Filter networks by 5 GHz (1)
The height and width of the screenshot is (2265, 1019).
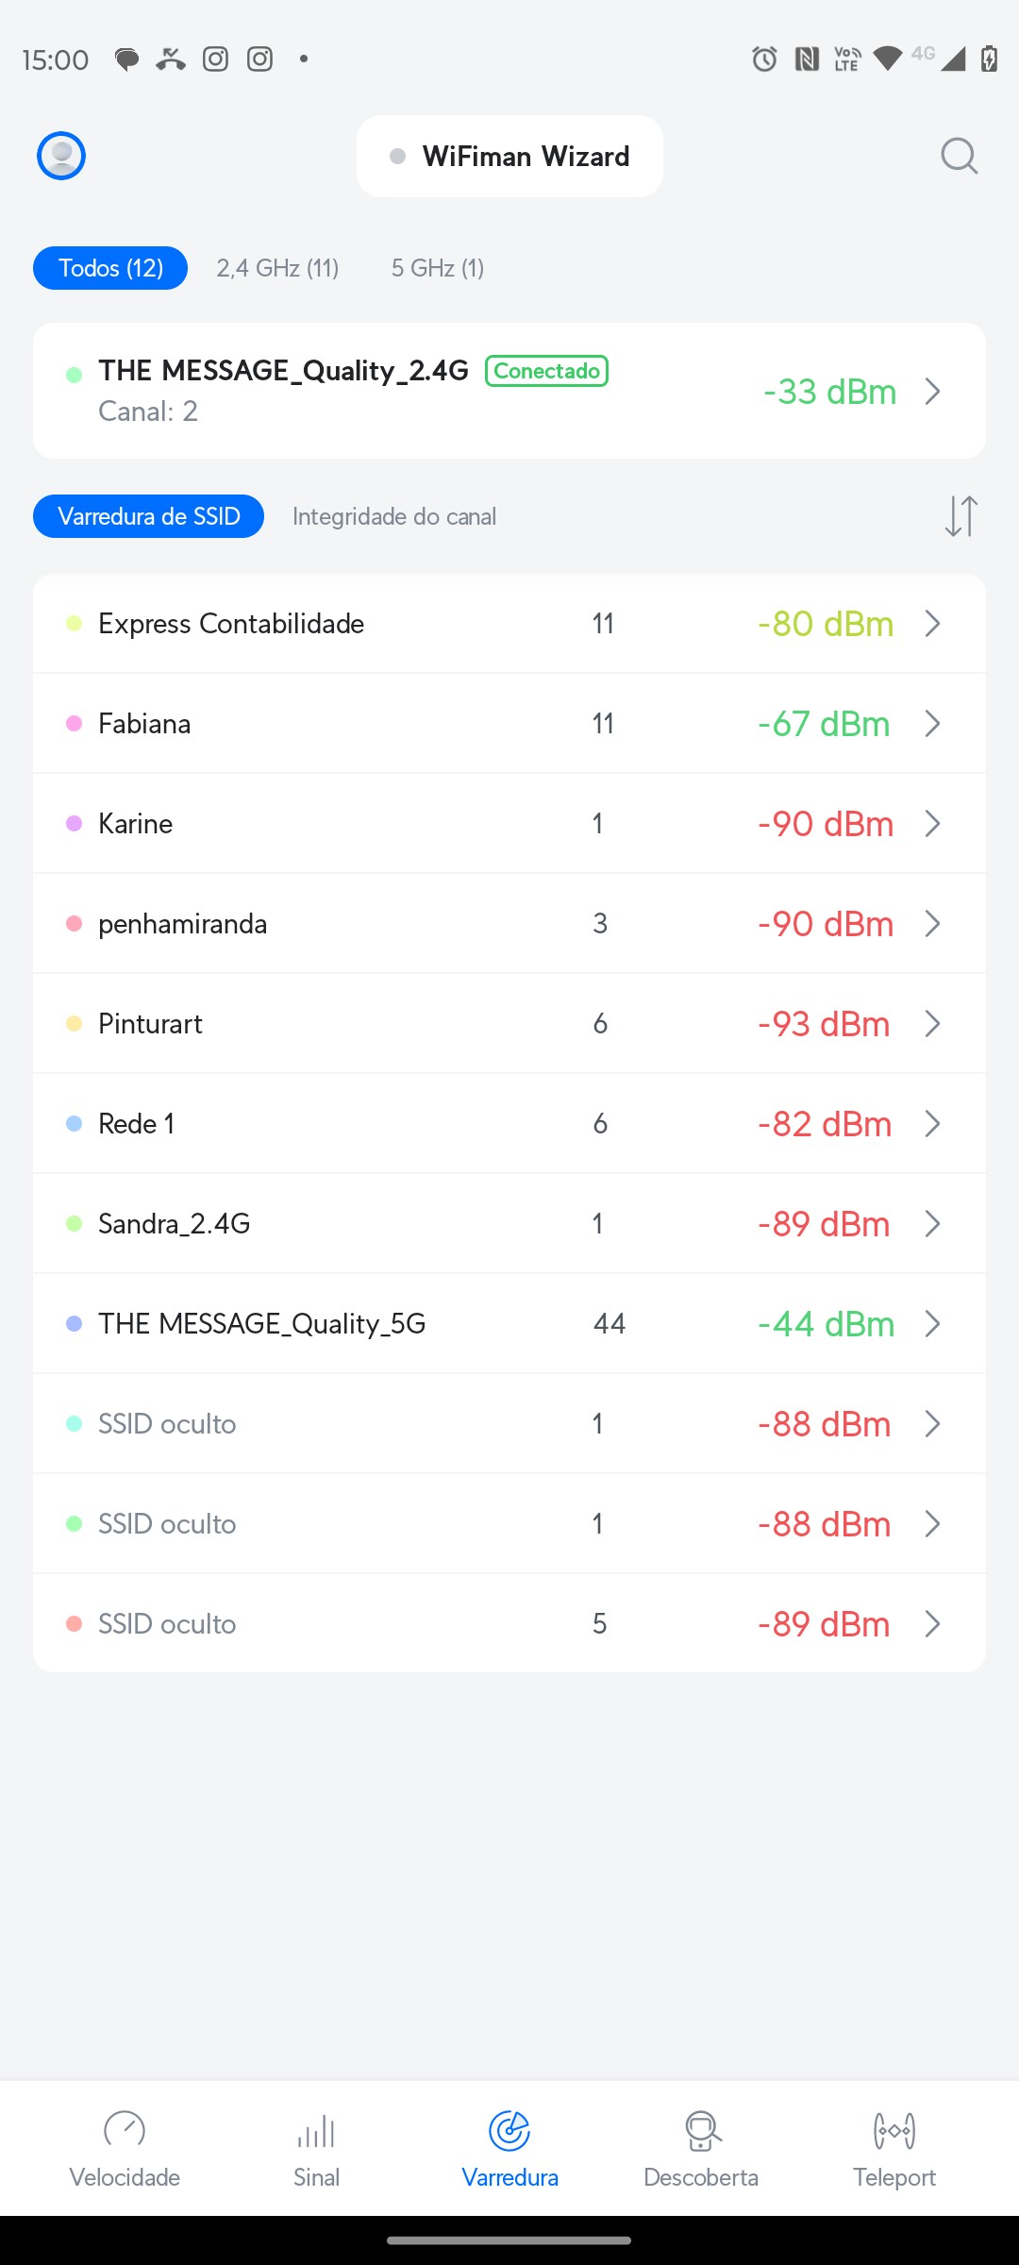438,268
